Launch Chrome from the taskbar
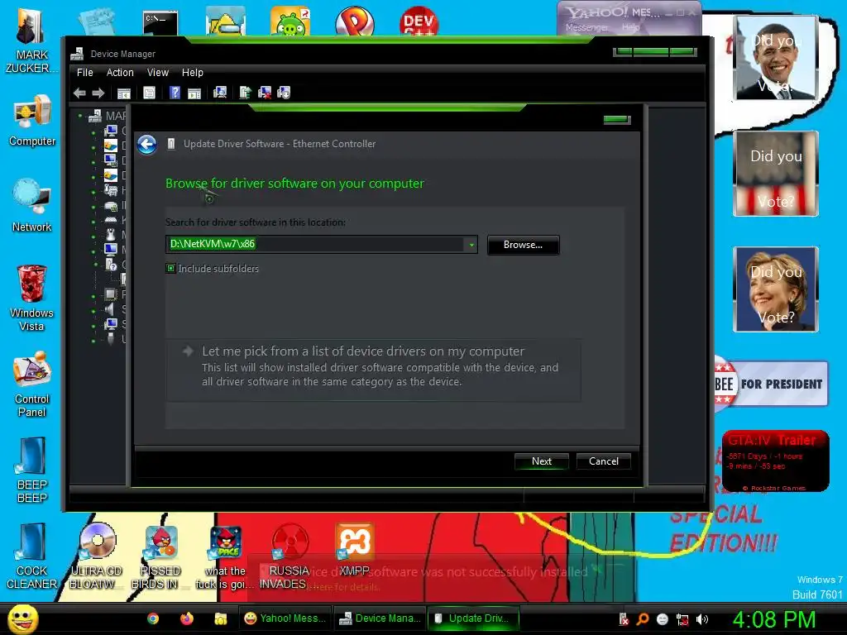847x635 pixels. tap(153, 618)
